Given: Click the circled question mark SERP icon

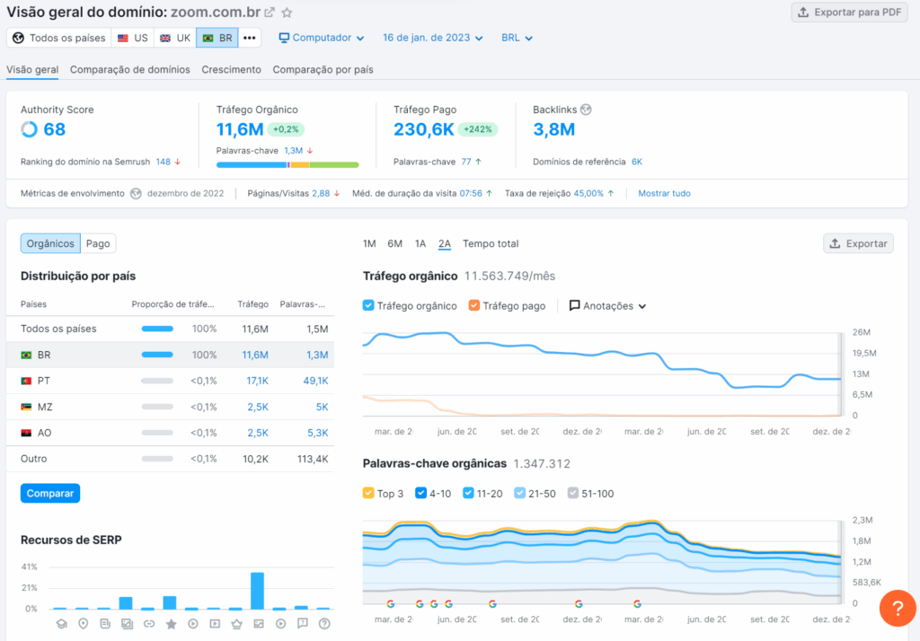Looking at the screenshot, I should pos(324,623).
